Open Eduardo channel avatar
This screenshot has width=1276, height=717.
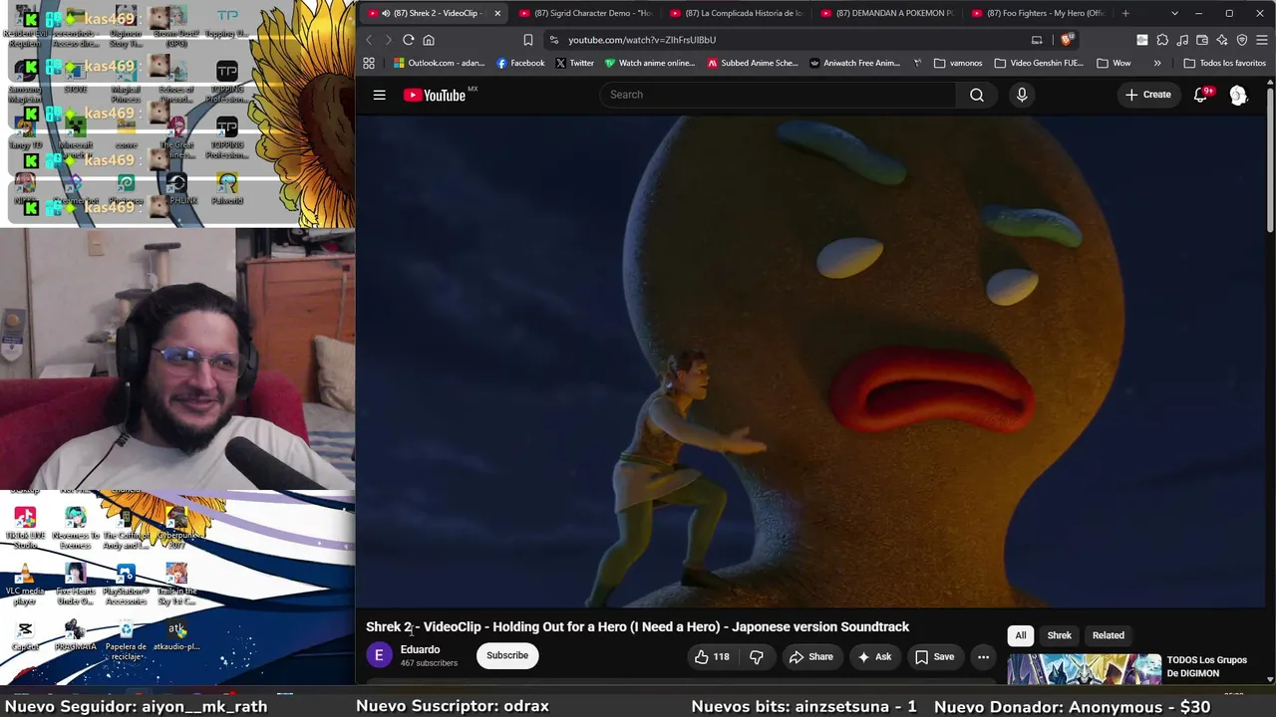coord(379,655)
